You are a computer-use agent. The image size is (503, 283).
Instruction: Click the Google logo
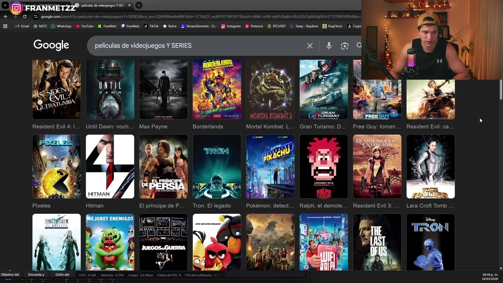(x=51, y=45)
